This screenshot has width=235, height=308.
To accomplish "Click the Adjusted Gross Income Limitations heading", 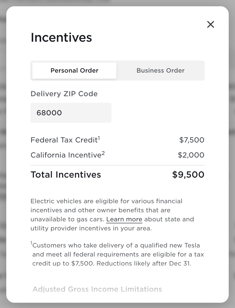I will [x=97, y=289].
